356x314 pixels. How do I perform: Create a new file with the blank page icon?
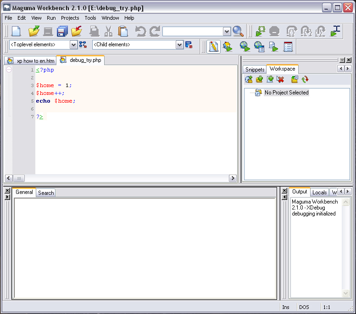pyautogui.click(x=16, y=31)
